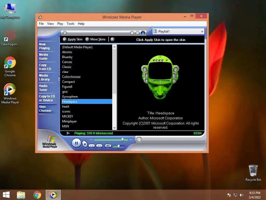The image size is (266, 200).
Task: Open the Recycle Bin desktop icon
Action: point(253,173)
